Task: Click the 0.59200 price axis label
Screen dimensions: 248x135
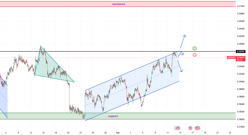Action: [241, 74]
